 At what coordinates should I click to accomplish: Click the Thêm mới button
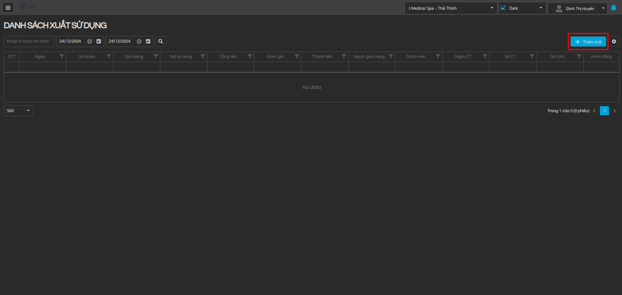tap(588, 42)
